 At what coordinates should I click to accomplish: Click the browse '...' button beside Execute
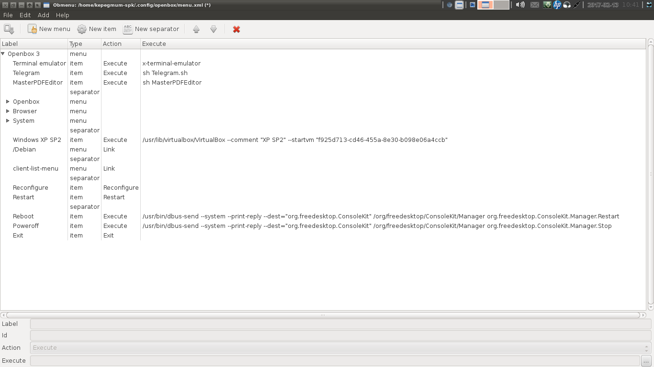(646, 361)
